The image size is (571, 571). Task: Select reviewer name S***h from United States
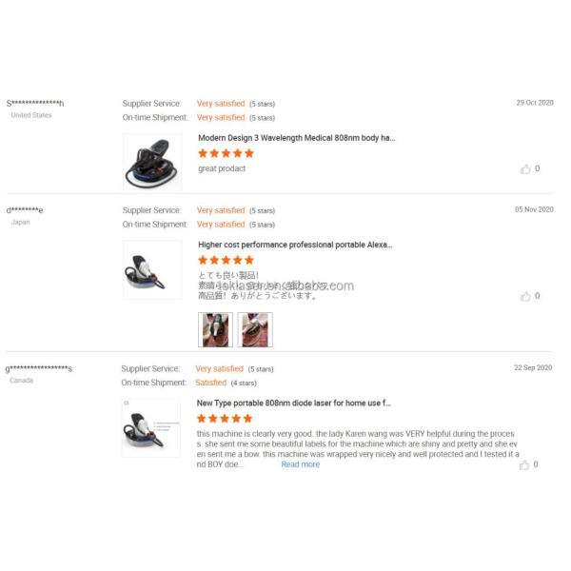pos(35,104)
